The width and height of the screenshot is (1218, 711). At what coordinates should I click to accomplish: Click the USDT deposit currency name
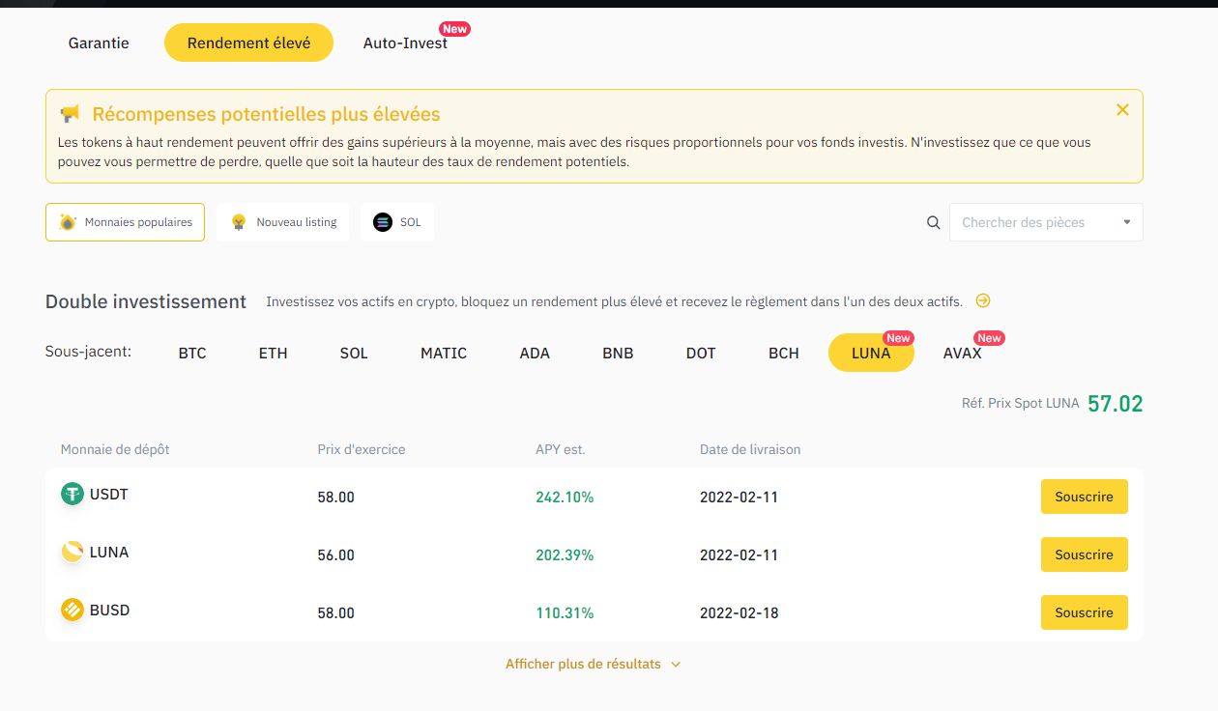109,495
